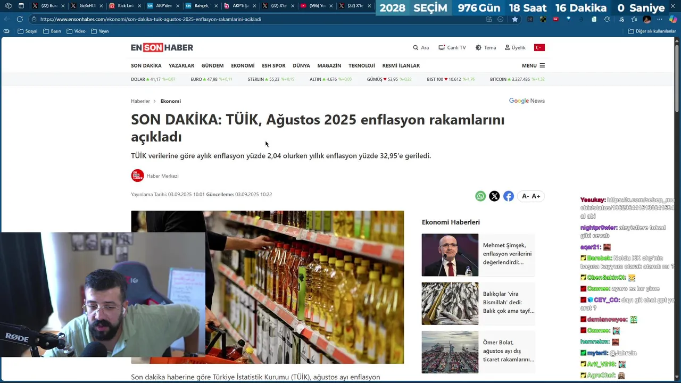
Task: Increase font size with A+ button
Action: [x=536, y=196]
